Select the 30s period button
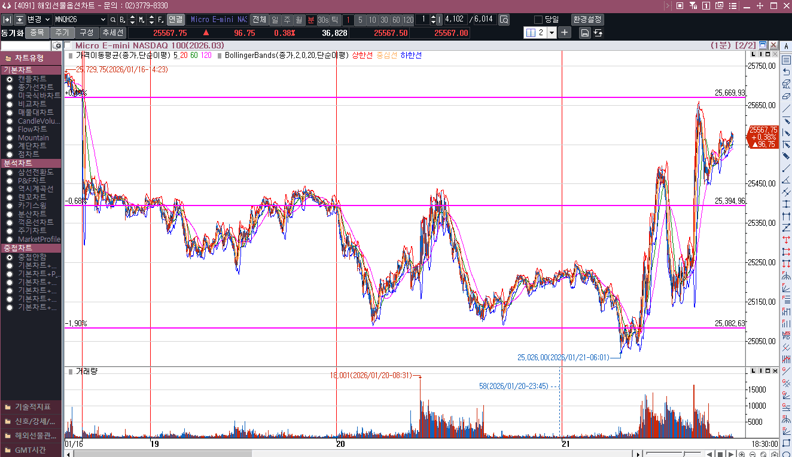This screenshot has height=457, width=792. [323, 20]
